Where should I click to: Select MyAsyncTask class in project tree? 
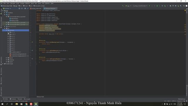15,21
